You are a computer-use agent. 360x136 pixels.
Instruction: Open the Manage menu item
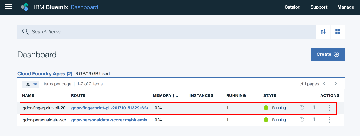tap(346, 7)
